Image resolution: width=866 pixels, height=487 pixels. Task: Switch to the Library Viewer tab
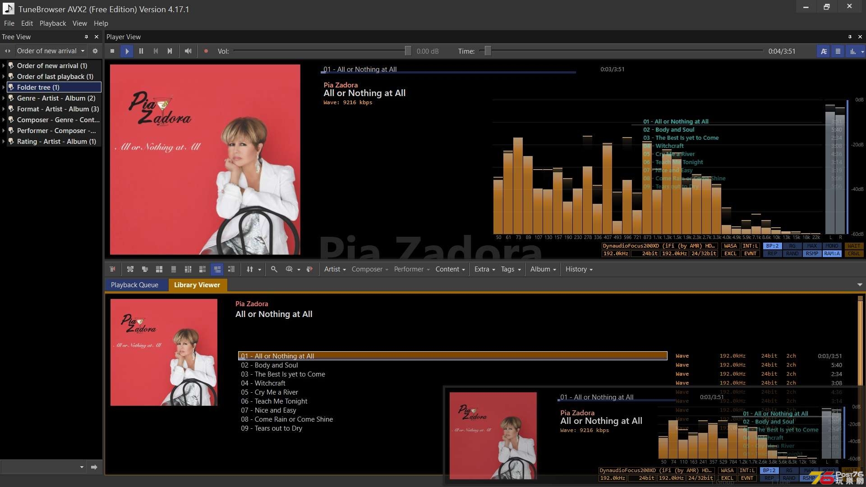pyautogui.click(x=197, y=285)
